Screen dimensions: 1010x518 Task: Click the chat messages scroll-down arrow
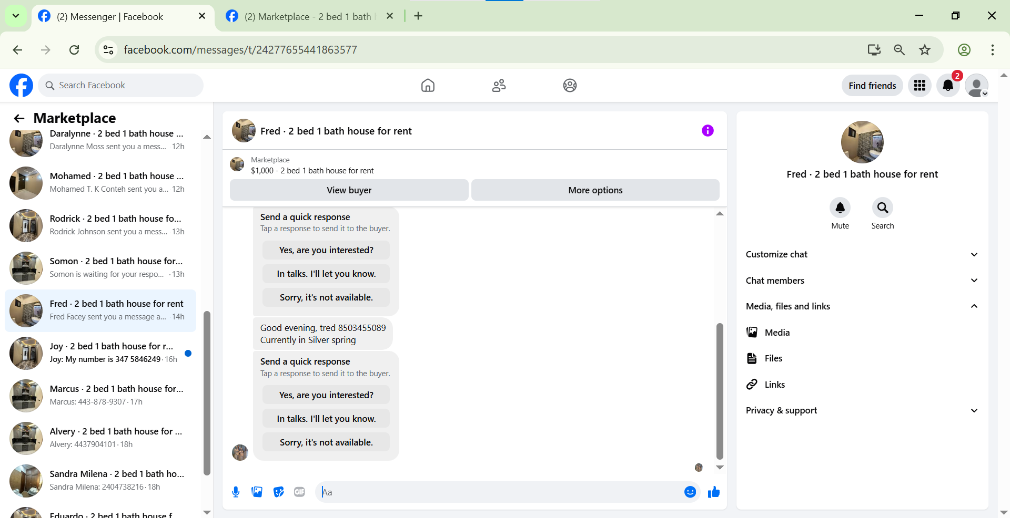(x=720, y=468)
